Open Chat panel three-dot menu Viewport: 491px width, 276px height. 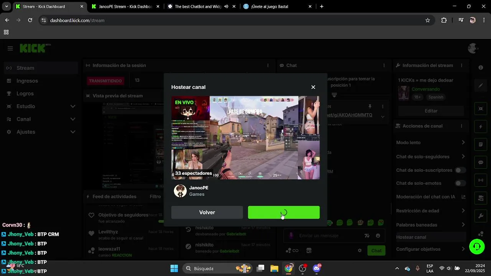pyautogui.click(x=384, y=66)
